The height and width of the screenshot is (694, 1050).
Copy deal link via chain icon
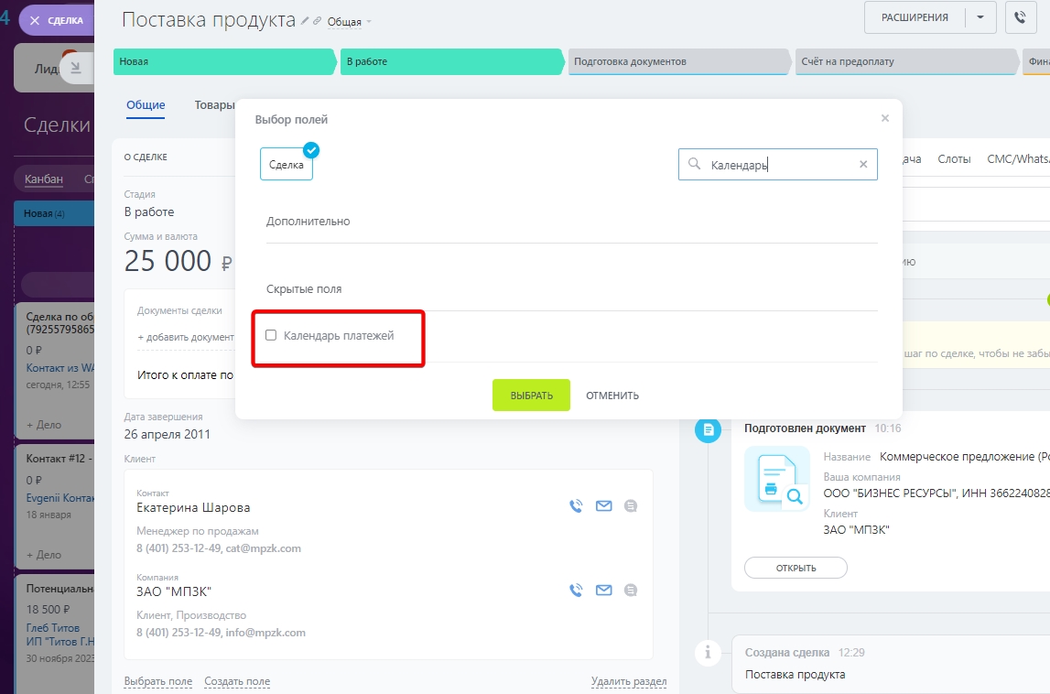pyautogui.click(x=317, y=21)
